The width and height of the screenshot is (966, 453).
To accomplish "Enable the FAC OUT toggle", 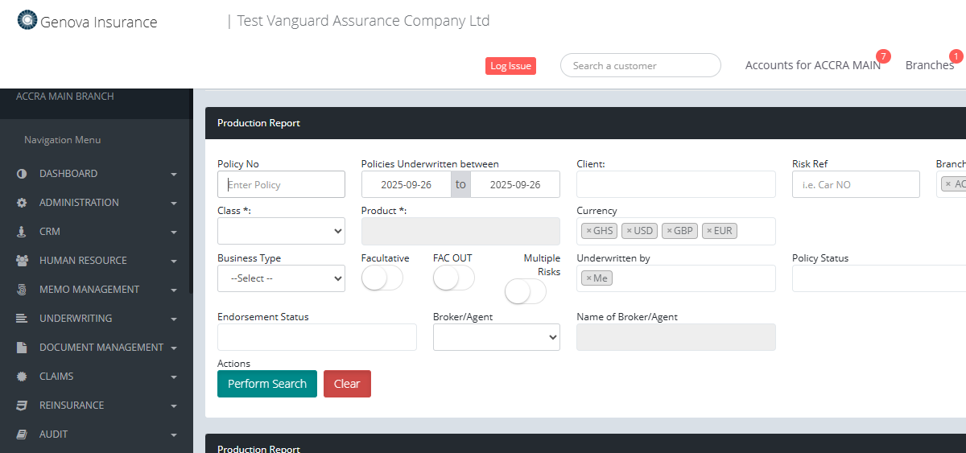I will click(453, 278).
